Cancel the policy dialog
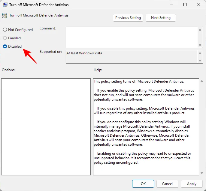Viewport: 206px width, 191px height. [x=167, y=184]
